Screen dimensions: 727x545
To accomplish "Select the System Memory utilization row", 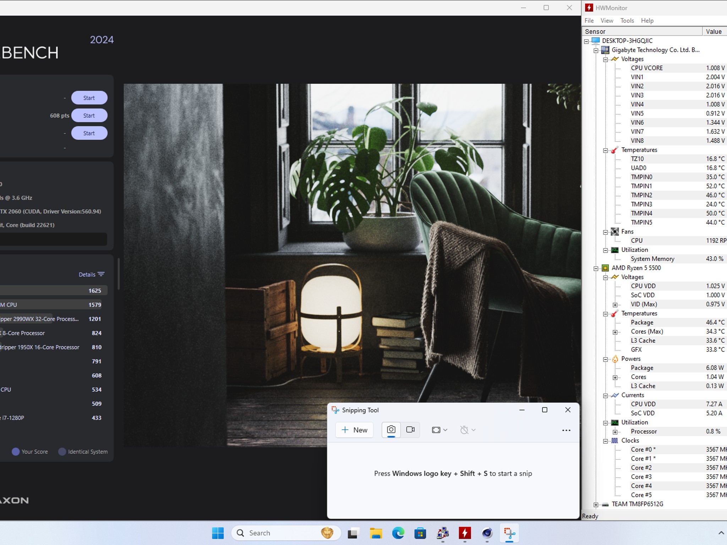I will click(678, 259).
